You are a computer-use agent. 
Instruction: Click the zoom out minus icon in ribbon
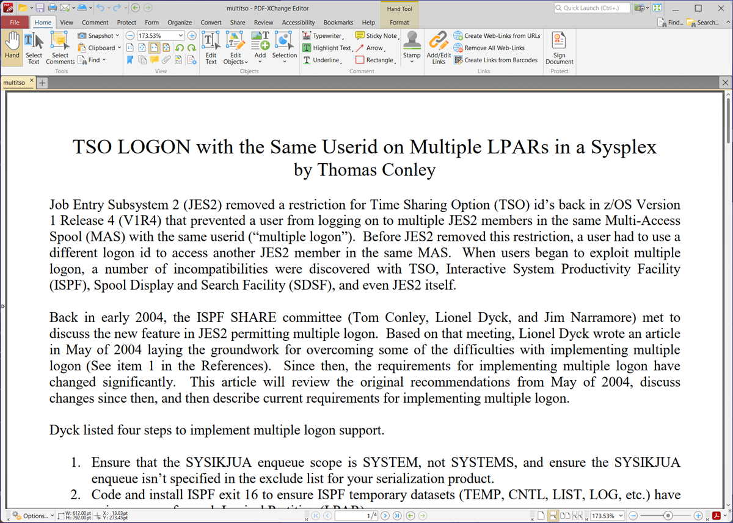[129, 36]
